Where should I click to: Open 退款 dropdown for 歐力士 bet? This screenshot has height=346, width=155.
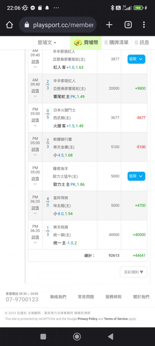136,176
